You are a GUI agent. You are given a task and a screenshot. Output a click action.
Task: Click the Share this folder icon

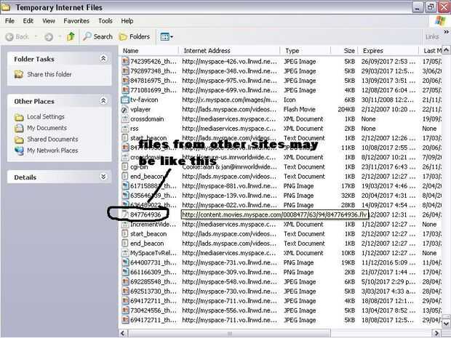coord(19,74)
